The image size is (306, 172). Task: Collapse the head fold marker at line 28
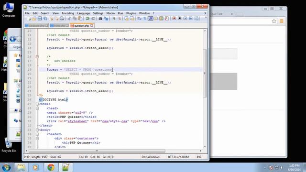pyautogui.click(x=37, y=108)
